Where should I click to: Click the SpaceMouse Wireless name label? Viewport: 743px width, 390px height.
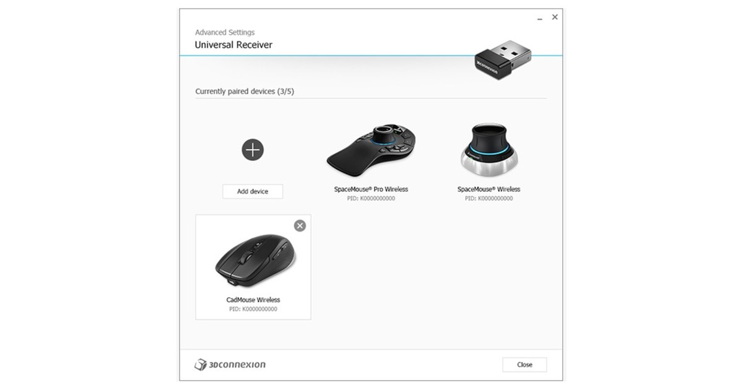click(x=489, y=189)
